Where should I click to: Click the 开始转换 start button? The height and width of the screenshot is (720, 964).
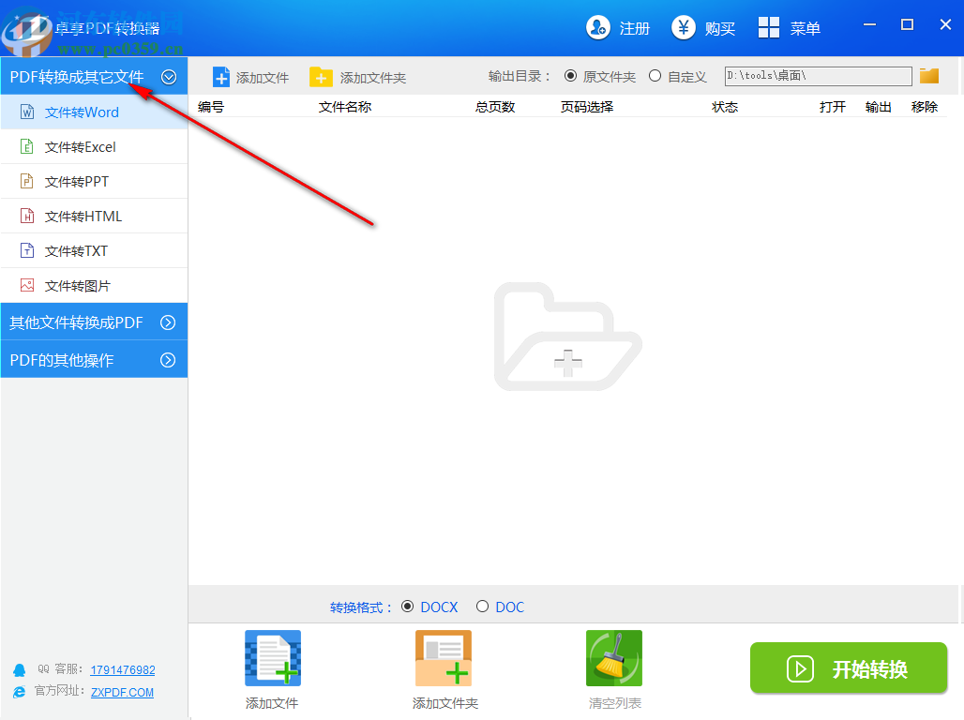[849, 667]
